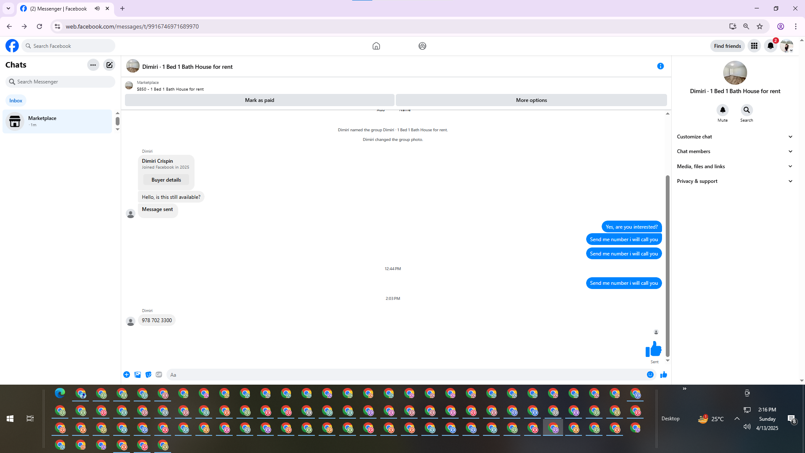Expand Media, files and links
Screen dimensions: 805x453
click(x=735, y=167)
